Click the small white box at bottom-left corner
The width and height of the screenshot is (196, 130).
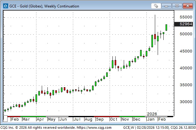[x=5, y=119]
